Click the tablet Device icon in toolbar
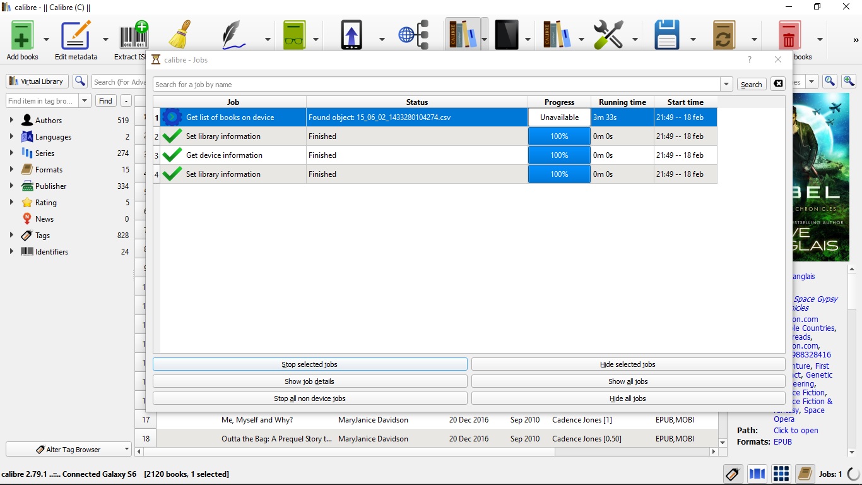Image resolution: width=862 pixels, height=485 pixels. (507, 36)
